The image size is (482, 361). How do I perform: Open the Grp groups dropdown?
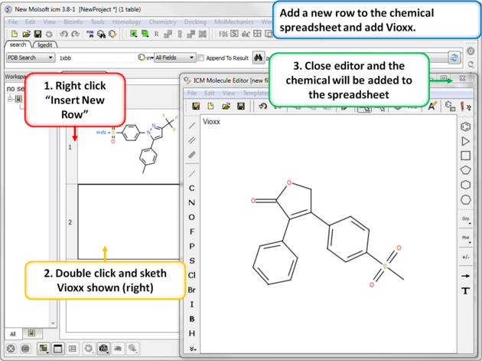tap(465, 219)
